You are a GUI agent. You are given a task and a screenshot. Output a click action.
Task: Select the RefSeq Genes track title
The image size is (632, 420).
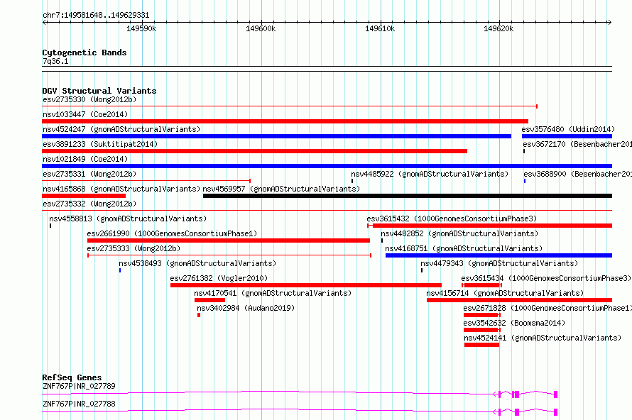coord(72,377)
